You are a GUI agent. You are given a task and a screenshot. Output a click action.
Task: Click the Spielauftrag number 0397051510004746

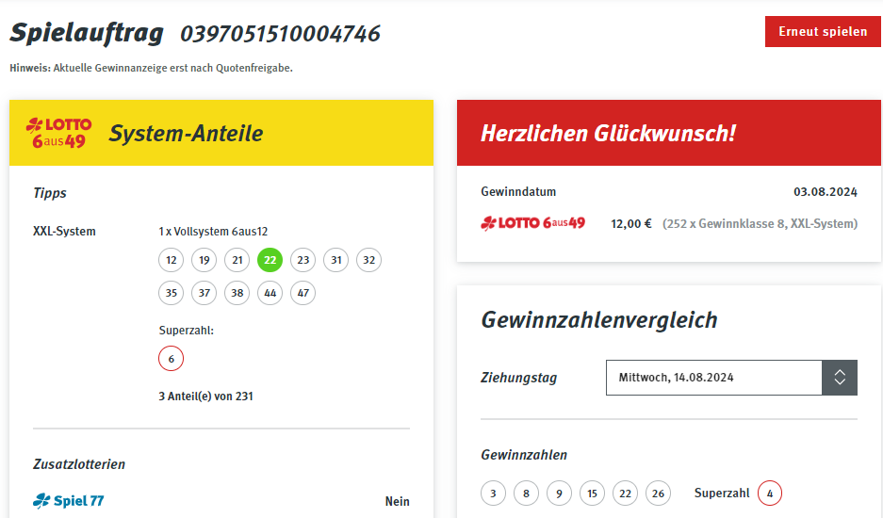click(281, 34)
